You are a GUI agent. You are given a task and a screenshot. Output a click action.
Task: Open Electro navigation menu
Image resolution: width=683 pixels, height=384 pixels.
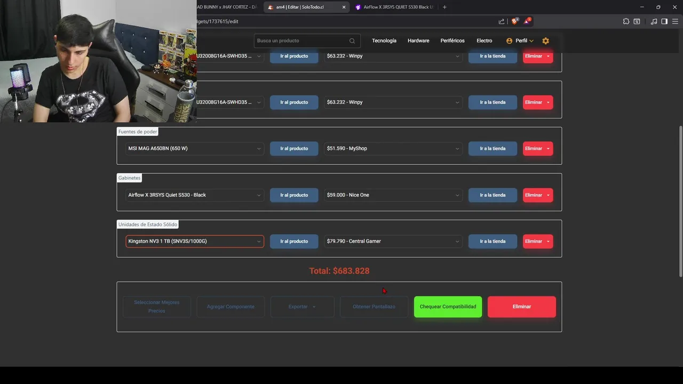click(x=485, y=41)
